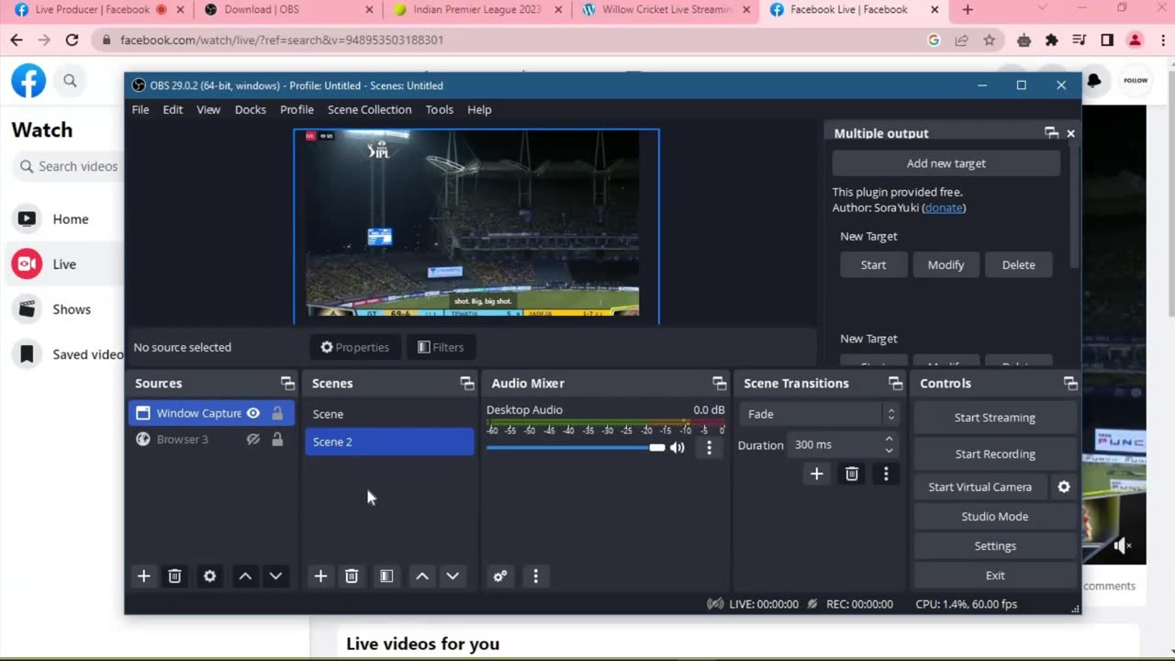Decrease Duration with the down stepper arrow
This screenshot has height=661, width=1175.
889,450
